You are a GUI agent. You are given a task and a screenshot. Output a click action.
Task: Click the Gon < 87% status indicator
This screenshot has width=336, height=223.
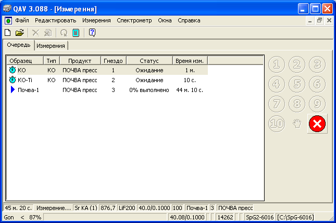[x=22, y=217]
